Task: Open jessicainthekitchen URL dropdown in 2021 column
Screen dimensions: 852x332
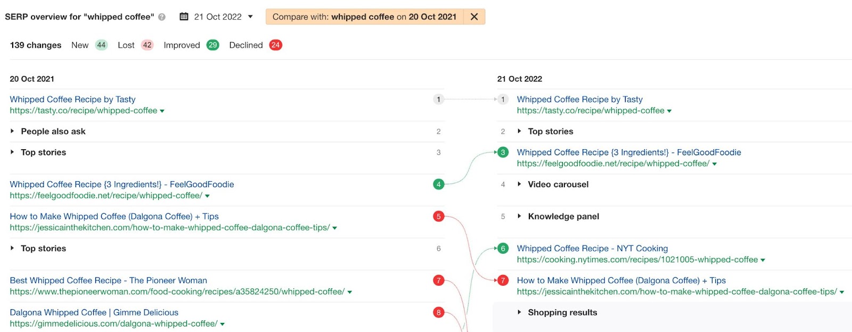Action: [334, 228]
